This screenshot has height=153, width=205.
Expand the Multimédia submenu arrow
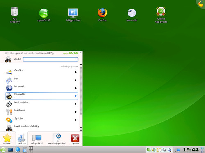click(76, 104)
